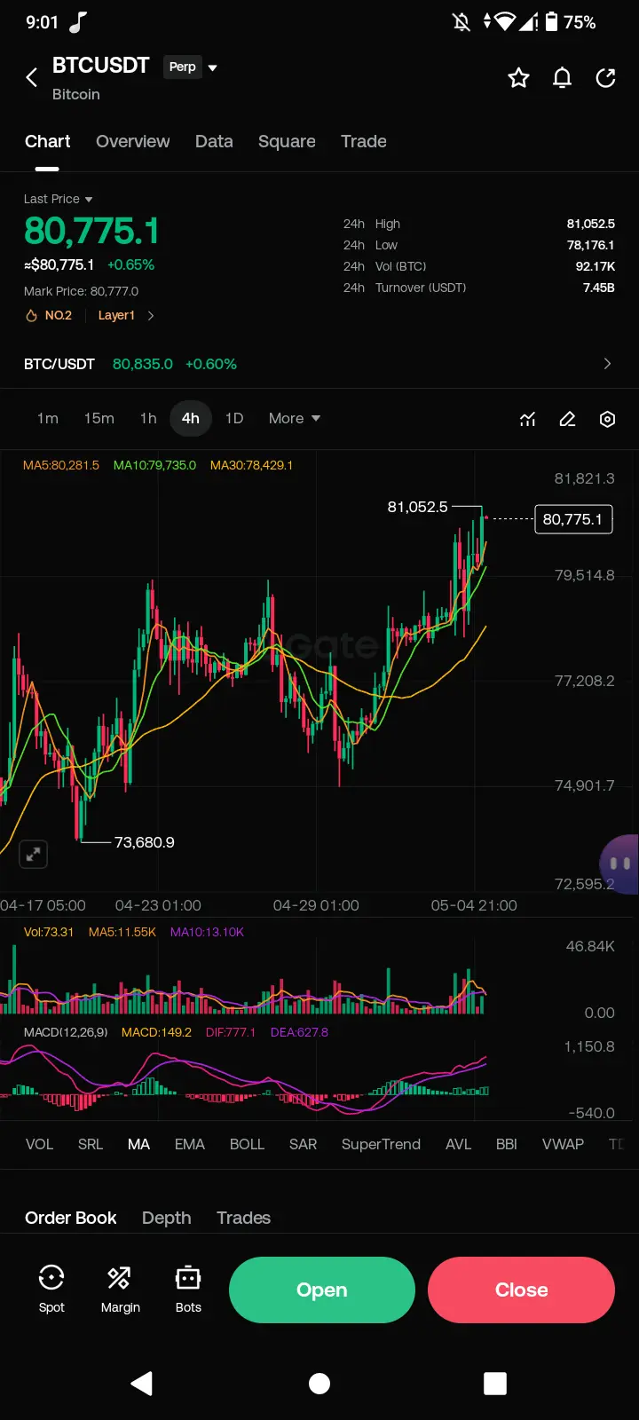
Task: Open BTC/USDT spot price row chevron
Action: pos(607,364)
